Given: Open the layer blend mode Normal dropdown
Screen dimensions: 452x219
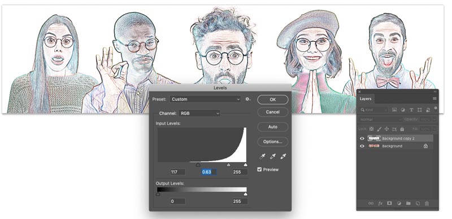Looking at the screenshot, I should point(380,119).
